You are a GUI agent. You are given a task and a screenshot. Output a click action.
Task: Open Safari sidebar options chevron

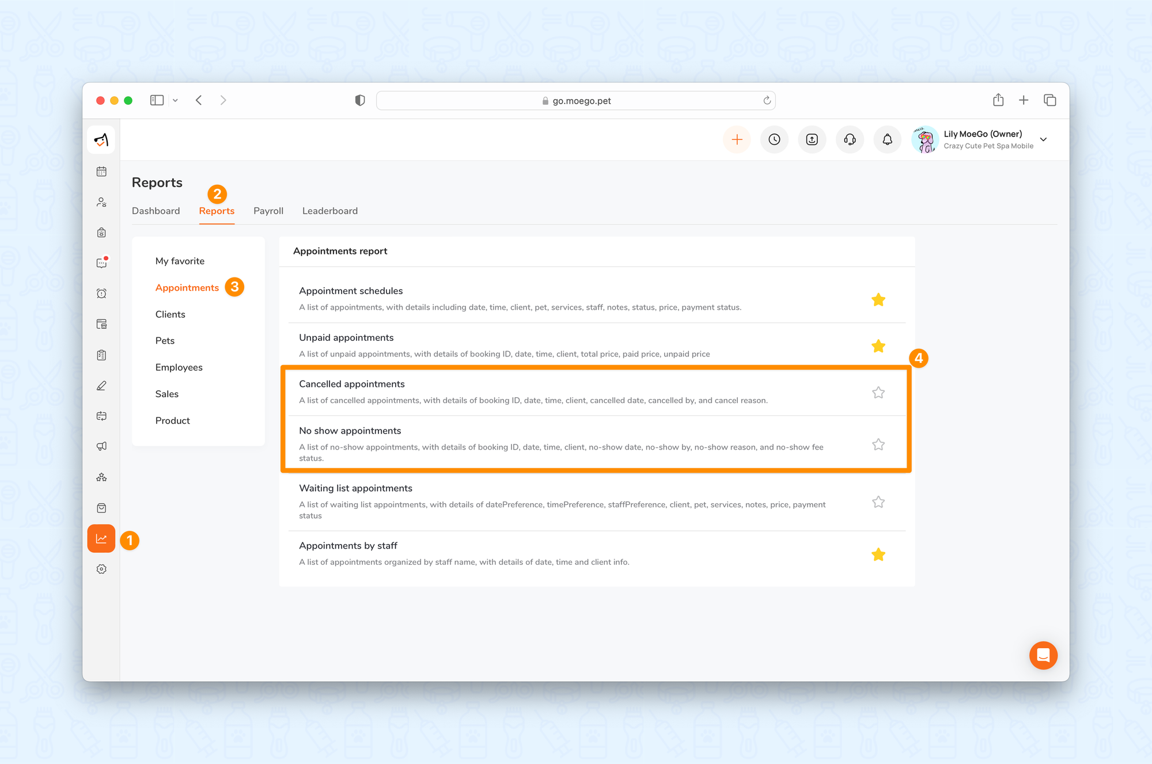(175, 101)
